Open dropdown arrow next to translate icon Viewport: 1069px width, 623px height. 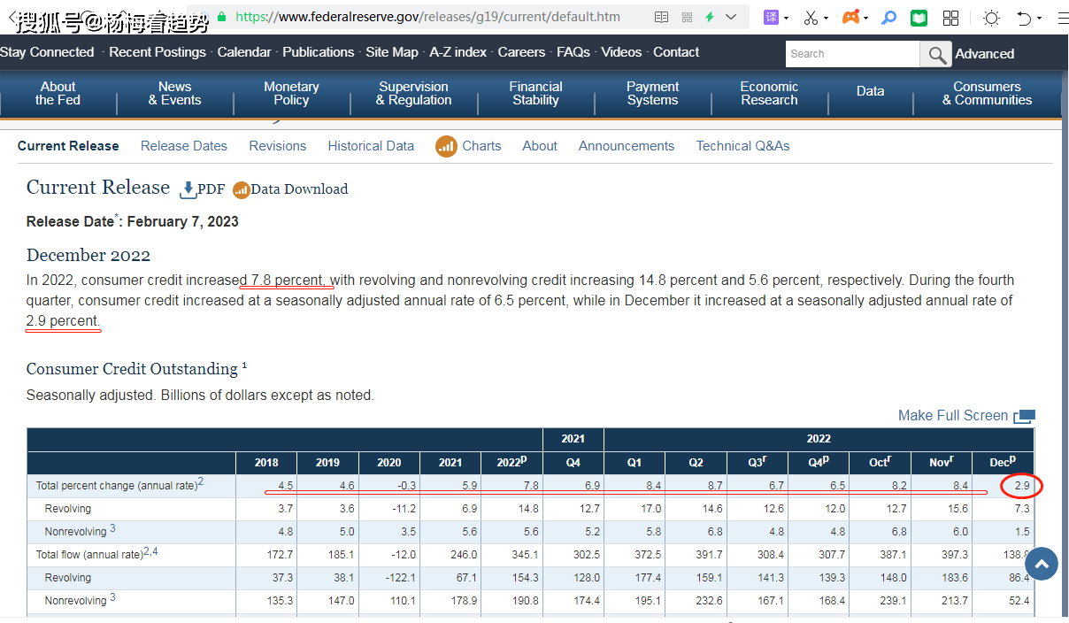(787, 19)
